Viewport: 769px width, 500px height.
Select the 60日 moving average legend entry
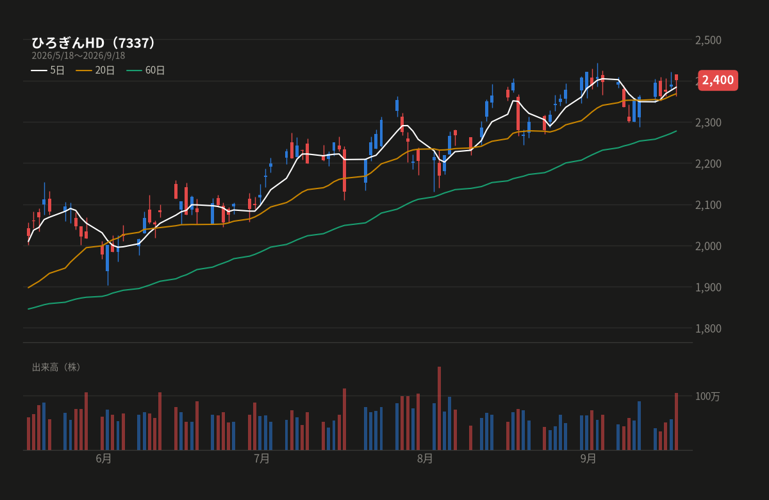point(145,71)
